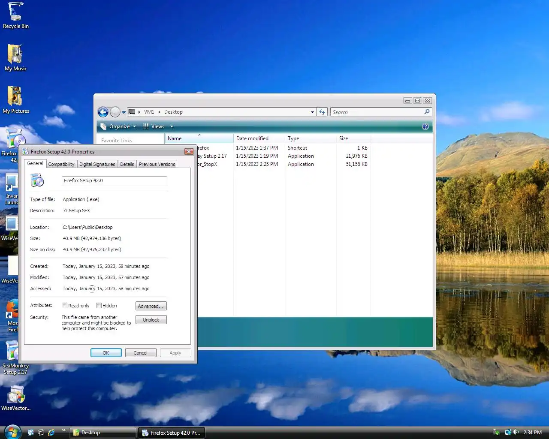Select the SeaMonkey Setup 2.17 desktop icon
Image resolution: width=549 pixels, height=439 pixels.
13,358
